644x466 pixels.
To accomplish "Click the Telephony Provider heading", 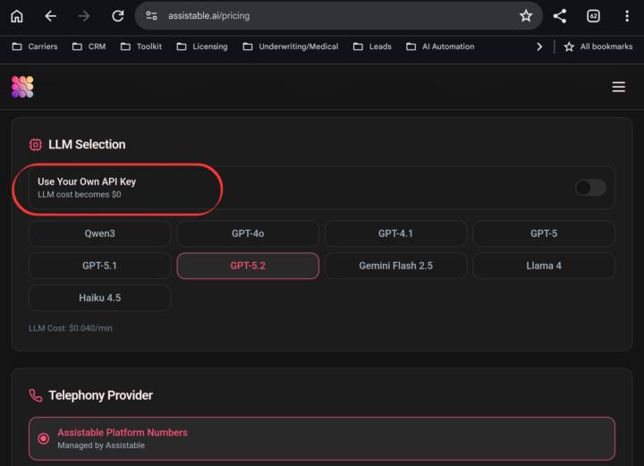I will click(100, 395).
